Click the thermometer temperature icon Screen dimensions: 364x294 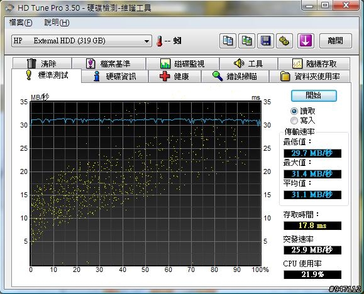pyautogui.click(x=160, y=41)
